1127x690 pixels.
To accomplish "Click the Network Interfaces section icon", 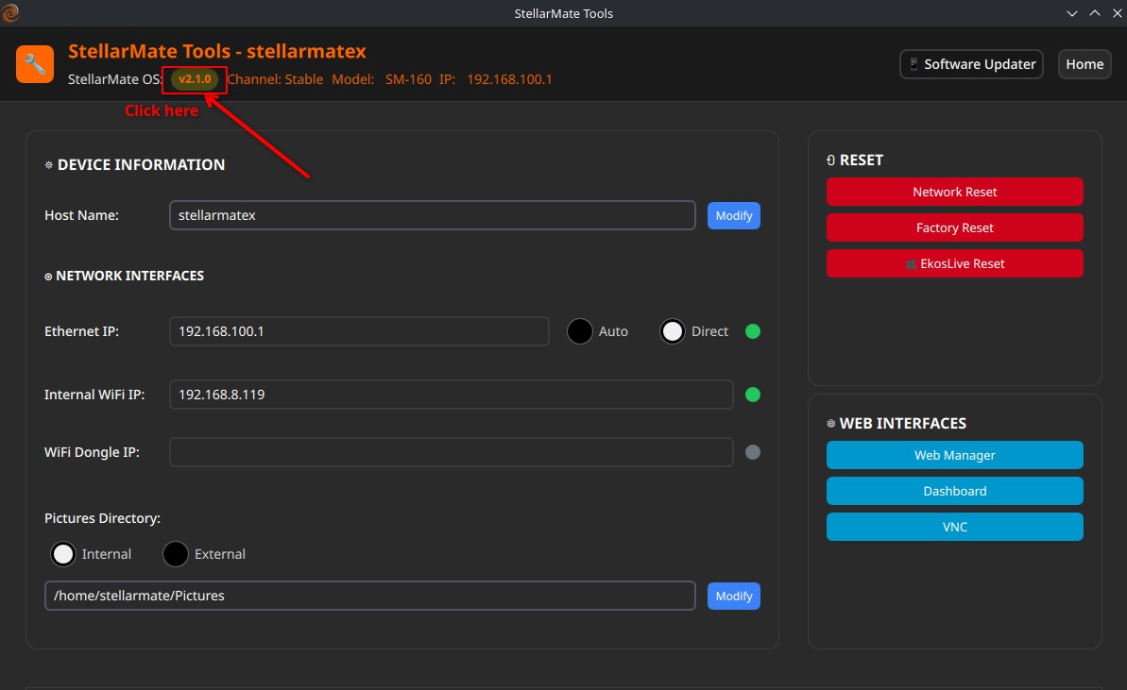I will (48, 277).
